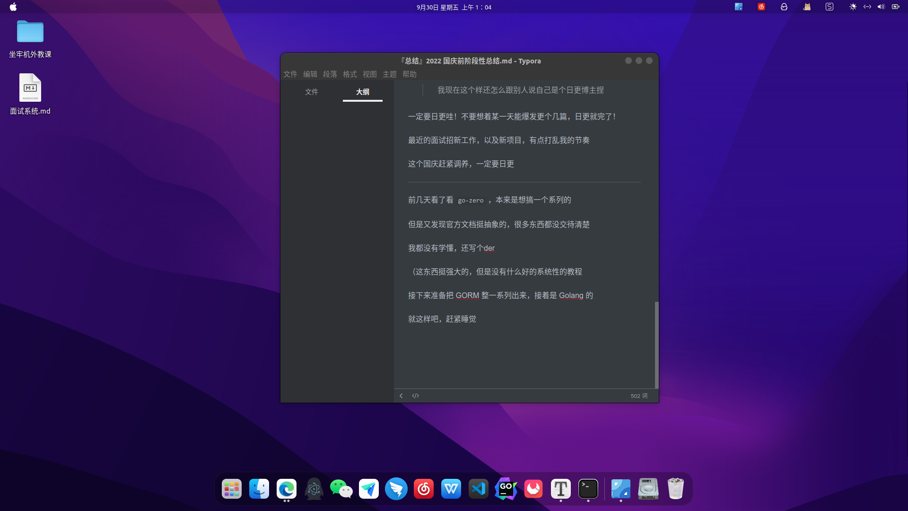The image size is (908, 511).
Task: Switch to Typora icon in dock
Action: coord(561,489)
